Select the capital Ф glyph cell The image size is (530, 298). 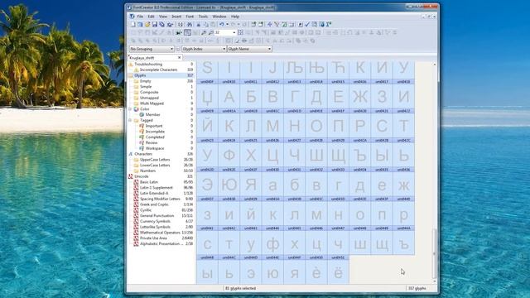click(229, 155)
